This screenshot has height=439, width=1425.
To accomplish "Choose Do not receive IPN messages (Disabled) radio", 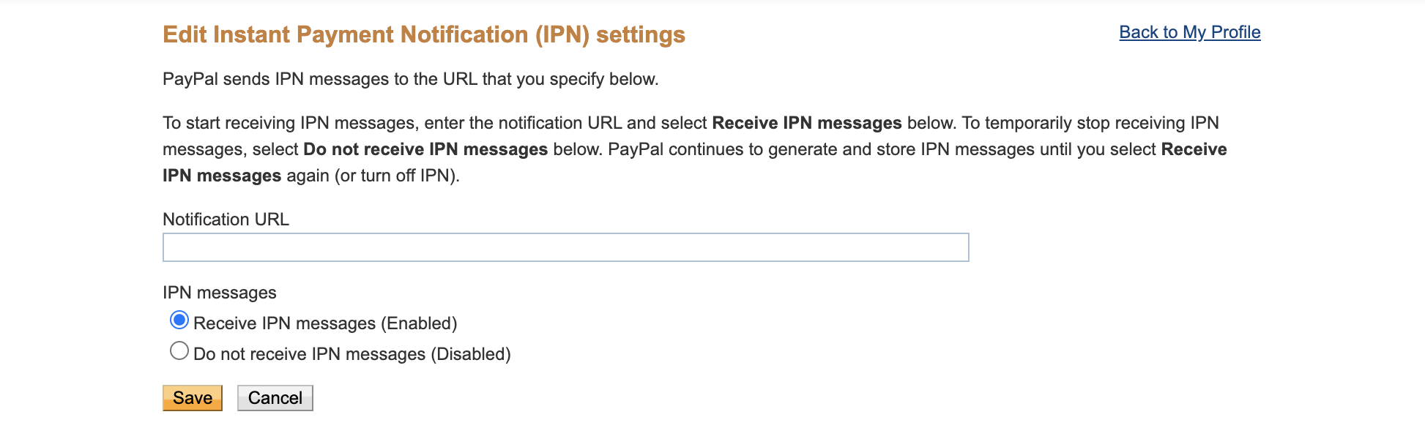I will (179, 351).
